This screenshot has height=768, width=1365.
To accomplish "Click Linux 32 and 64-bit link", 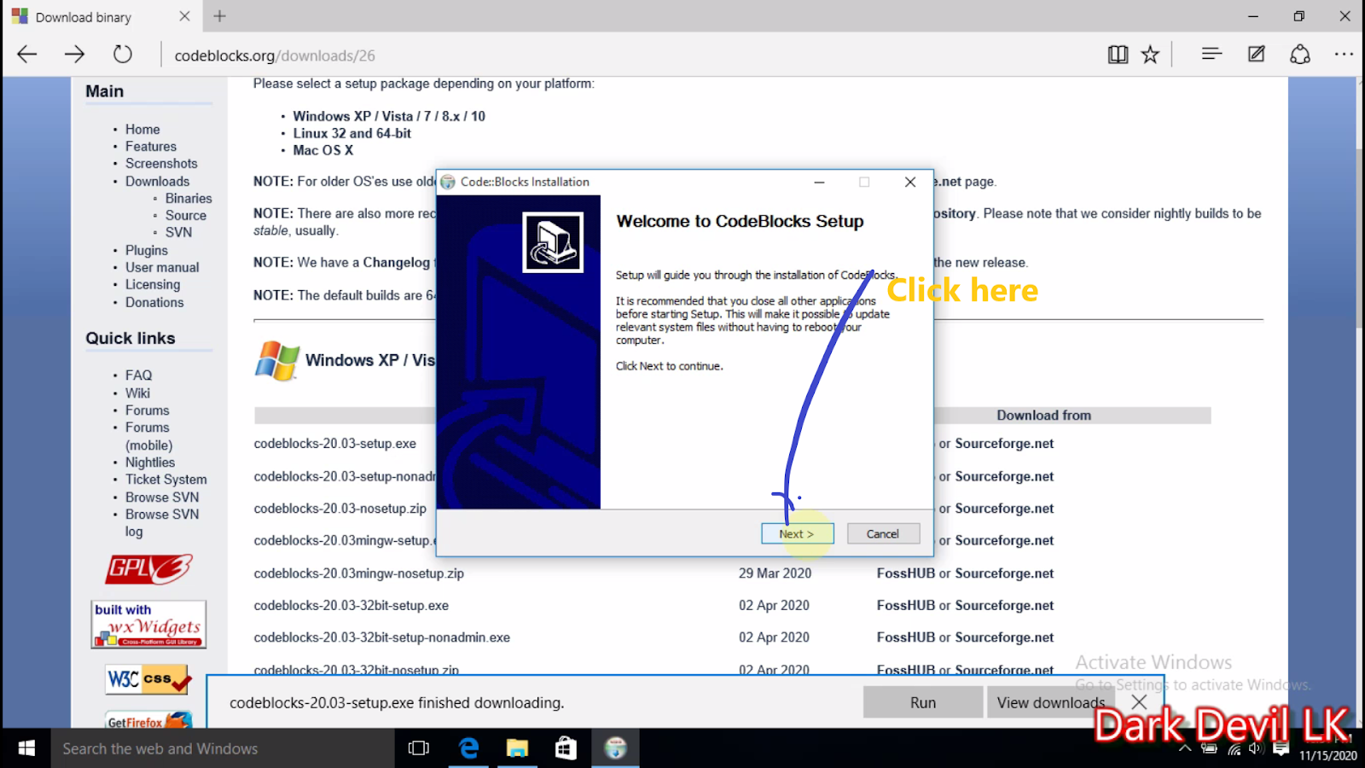I will (x=352, y=133).
